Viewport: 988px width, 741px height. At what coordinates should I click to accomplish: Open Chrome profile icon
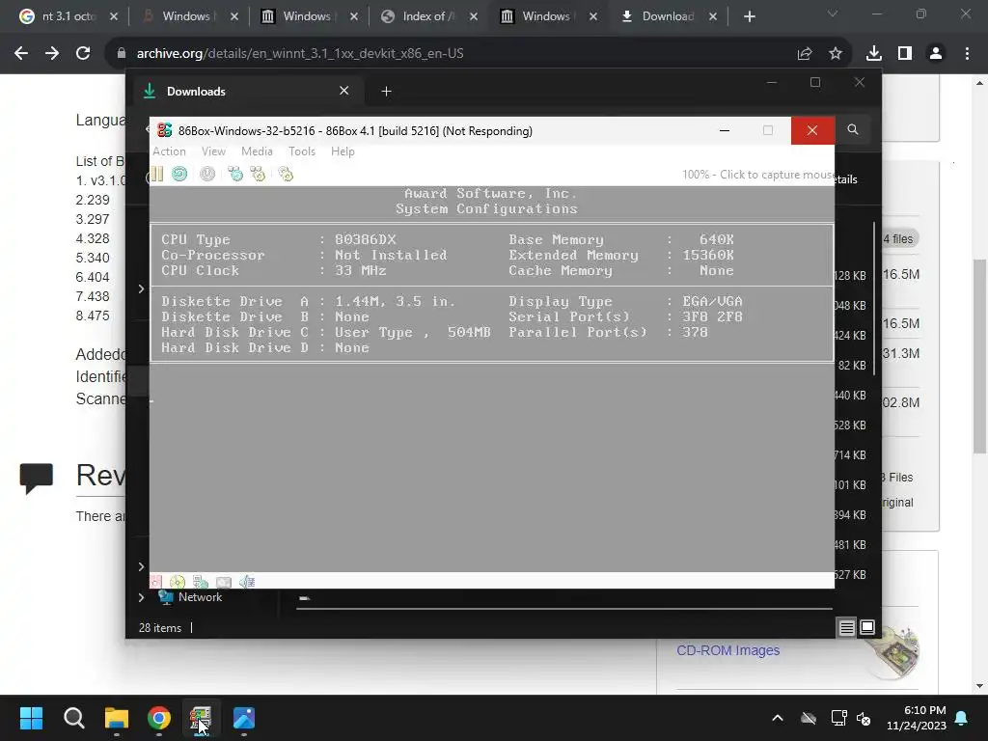click(936, 54)
